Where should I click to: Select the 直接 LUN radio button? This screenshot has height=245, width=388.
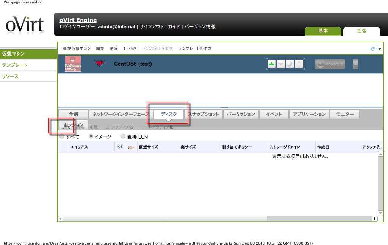click(x=123, y=136)
